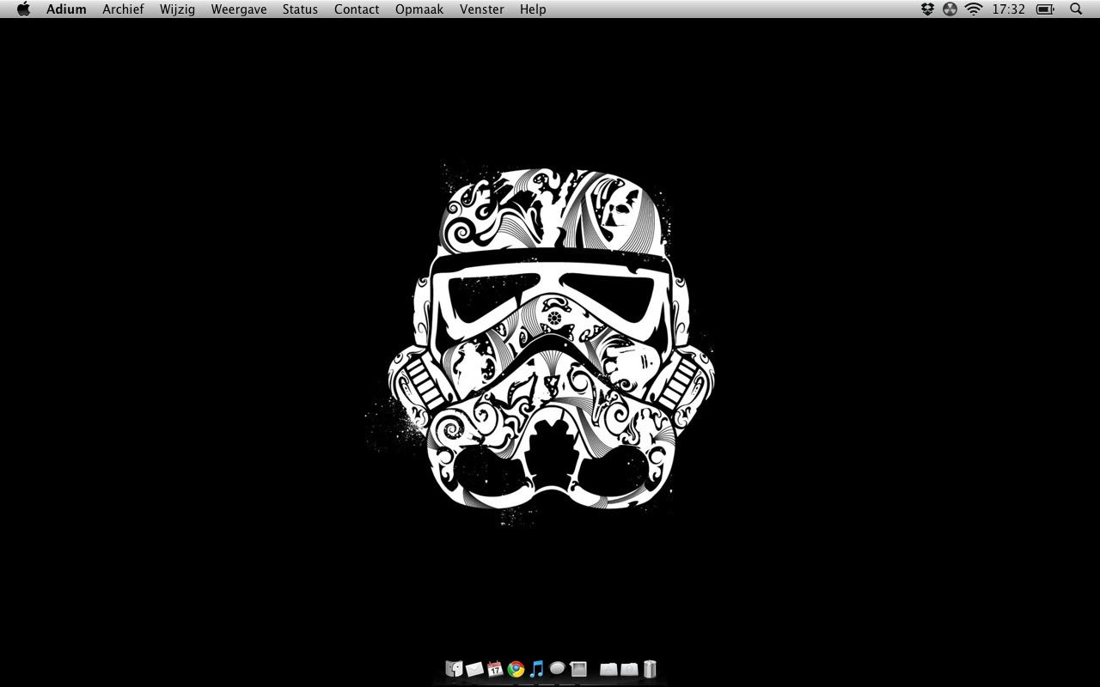The image size is (1100, 687).
Task: Open Finder from the Dock
Action: click(454, 669)
